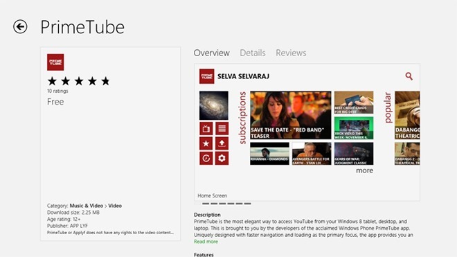This screenshot has width=457, height=257.
Task: Open the small Dabangg 2 thumbnail
Action: [x=407, y=154]
